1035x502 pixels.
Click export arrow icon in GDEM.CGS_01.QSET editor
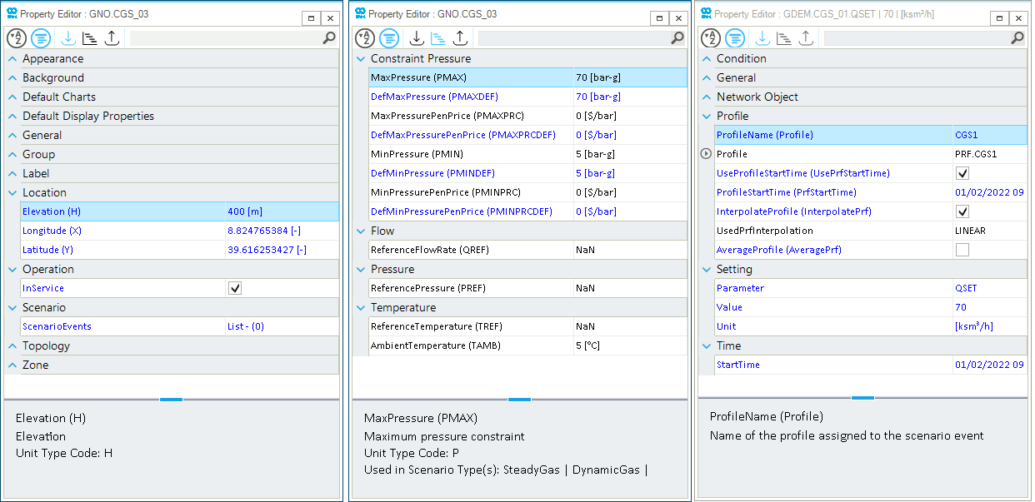(x=806, y=38)
